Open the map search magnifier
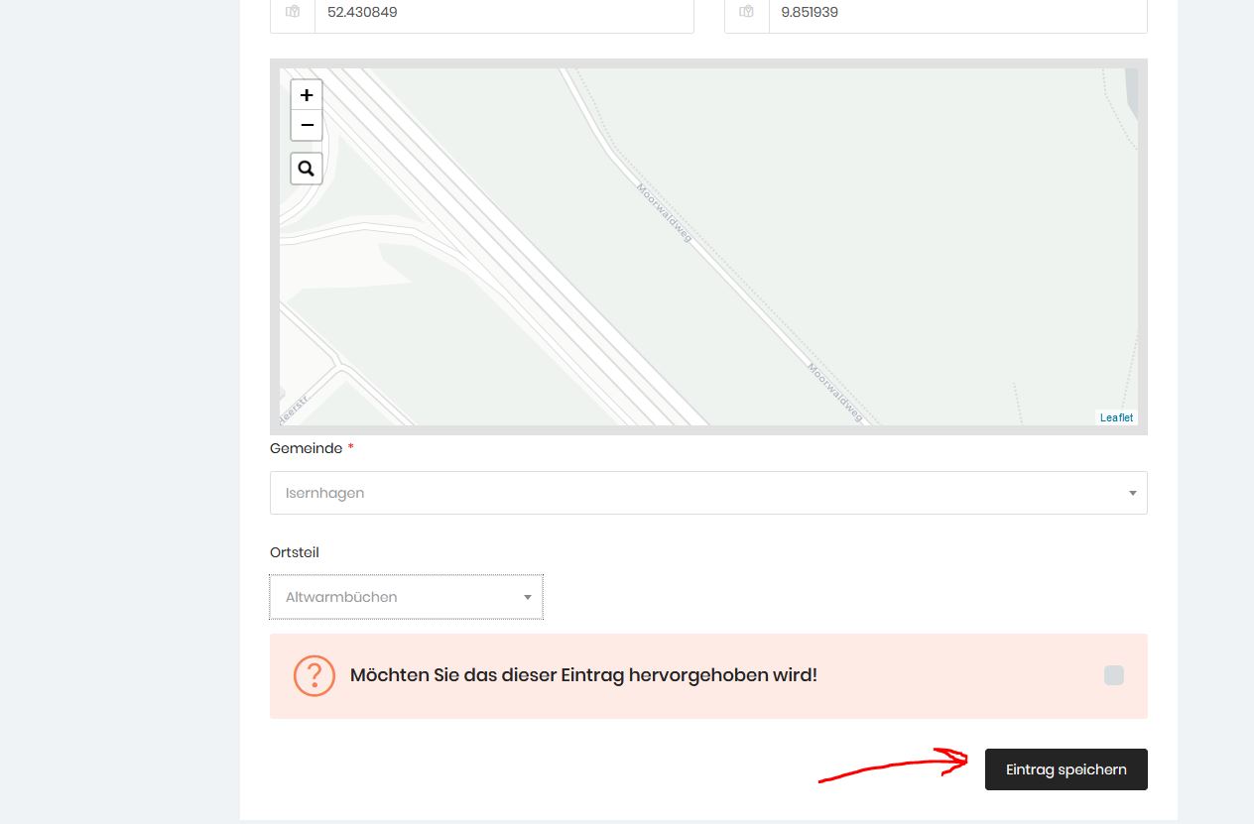Image resolution: width=1254 pixels, height=824 pixels. [x=307, y=169]
